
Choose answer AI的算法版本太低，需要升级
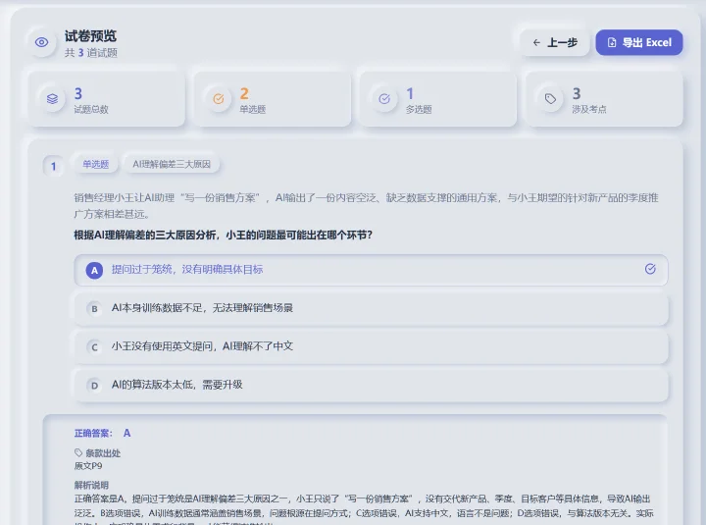371,385
